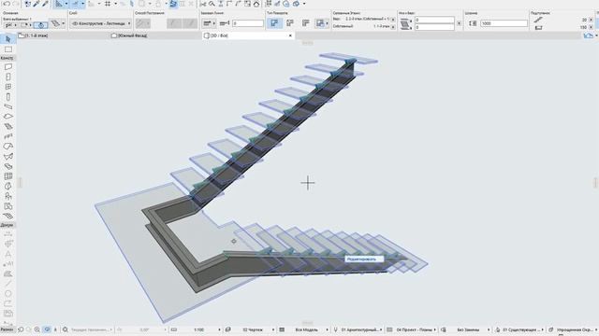The height and width of the screenshot is (336, 599).
Task: Click the arrow next to riser value 20
Action: point(591,20)
